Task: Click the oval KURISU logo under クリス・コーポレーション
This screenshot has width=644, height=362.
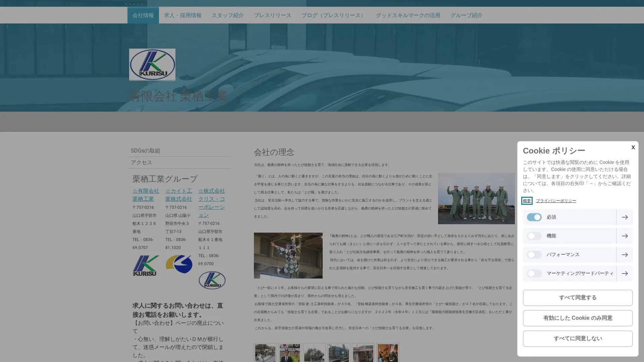Action: tap(212, 280)
